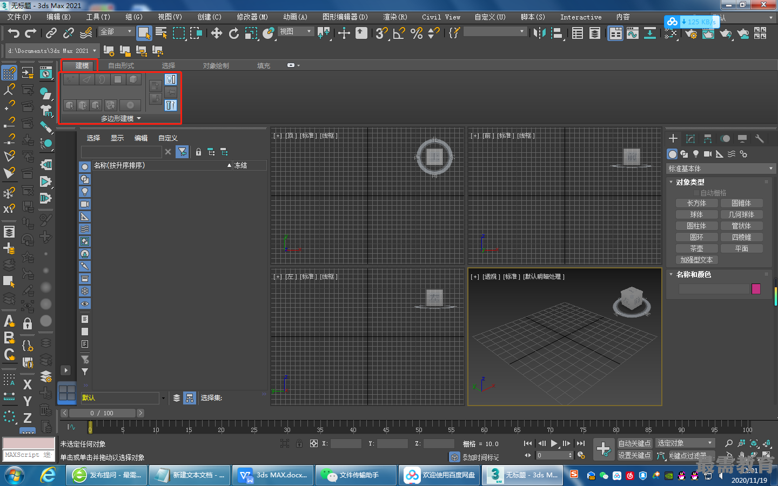Activate Select and Scale tool
The height and width of the screenshot is (486, 778).
(251, 33)
